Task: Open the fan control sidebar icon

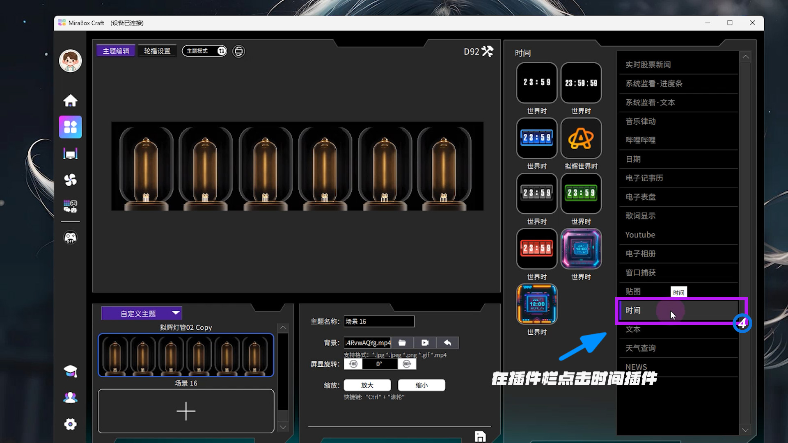Action: (70, 180)
